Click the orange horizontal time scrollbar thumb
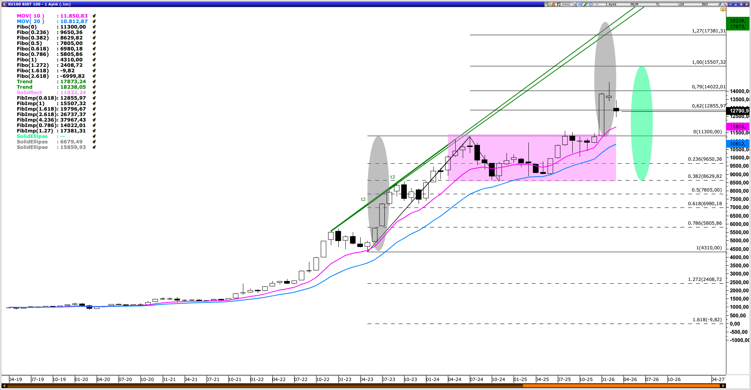 [x=621, y=386]
